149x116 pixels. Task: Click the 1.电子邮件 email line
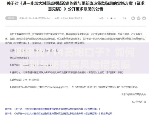(31, 65)
